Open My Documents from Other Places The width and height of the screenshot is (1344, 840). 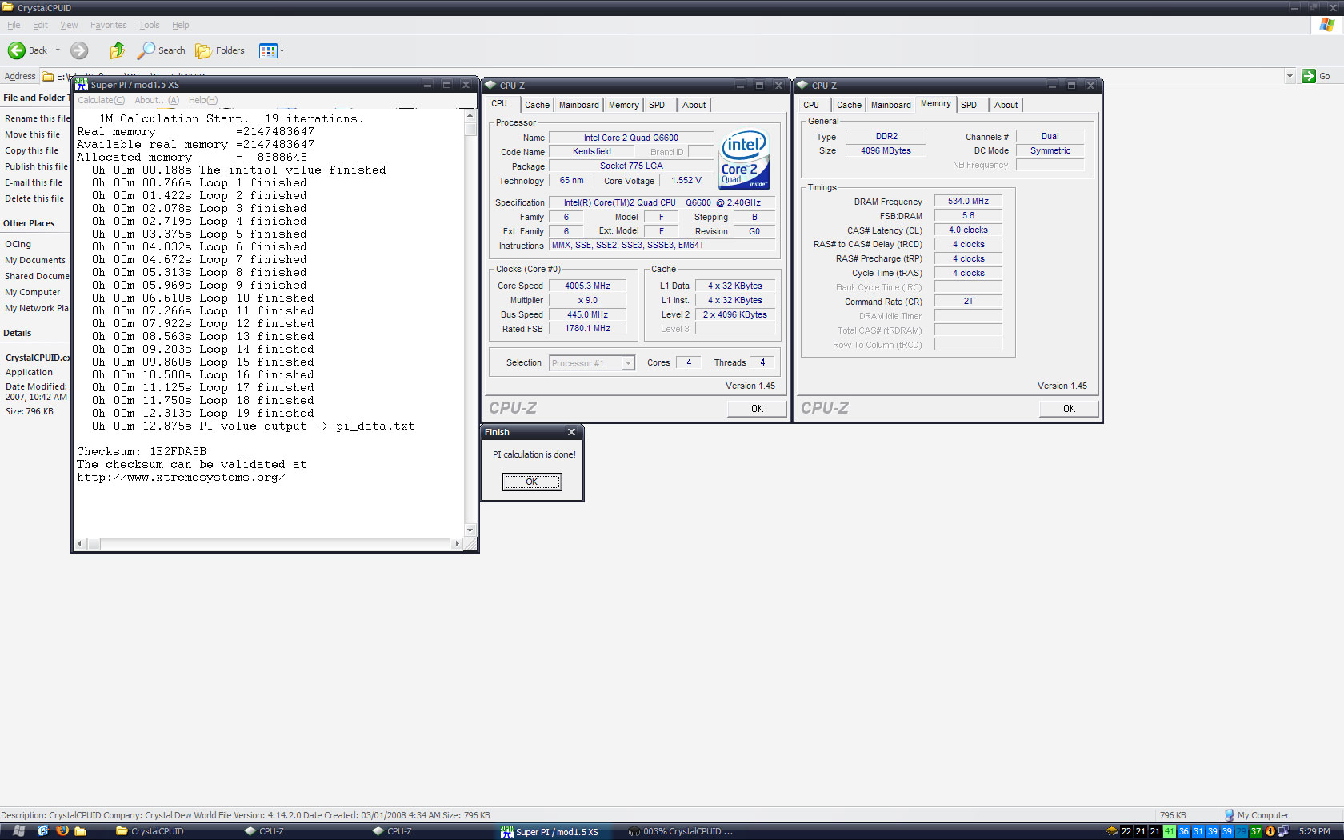click(35, 260)
